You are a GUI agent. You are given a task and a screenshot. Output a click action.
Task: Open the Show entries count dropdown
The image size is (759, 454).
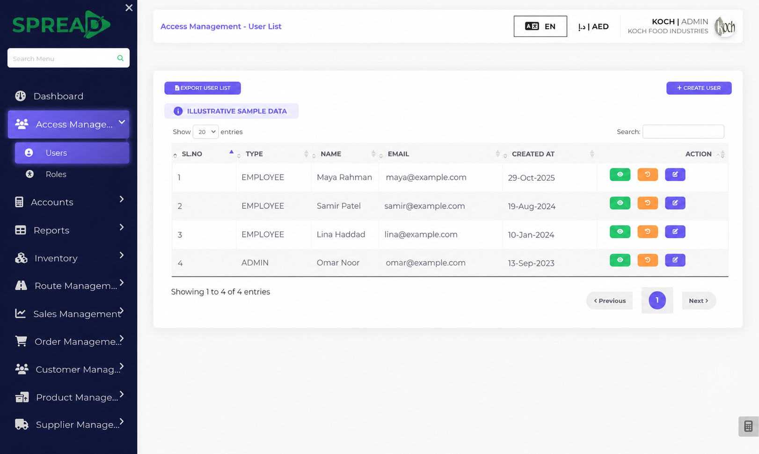205,132
